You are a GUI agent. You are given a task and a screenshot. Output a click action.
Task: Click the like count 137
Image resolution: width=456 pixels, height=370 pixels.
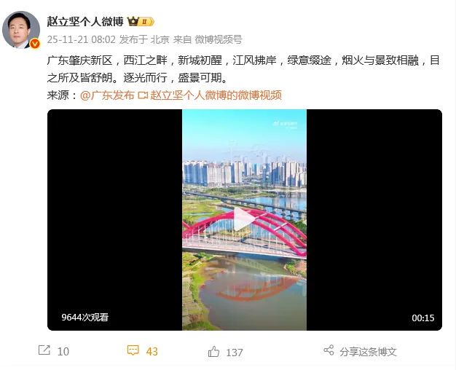(235, 353)
